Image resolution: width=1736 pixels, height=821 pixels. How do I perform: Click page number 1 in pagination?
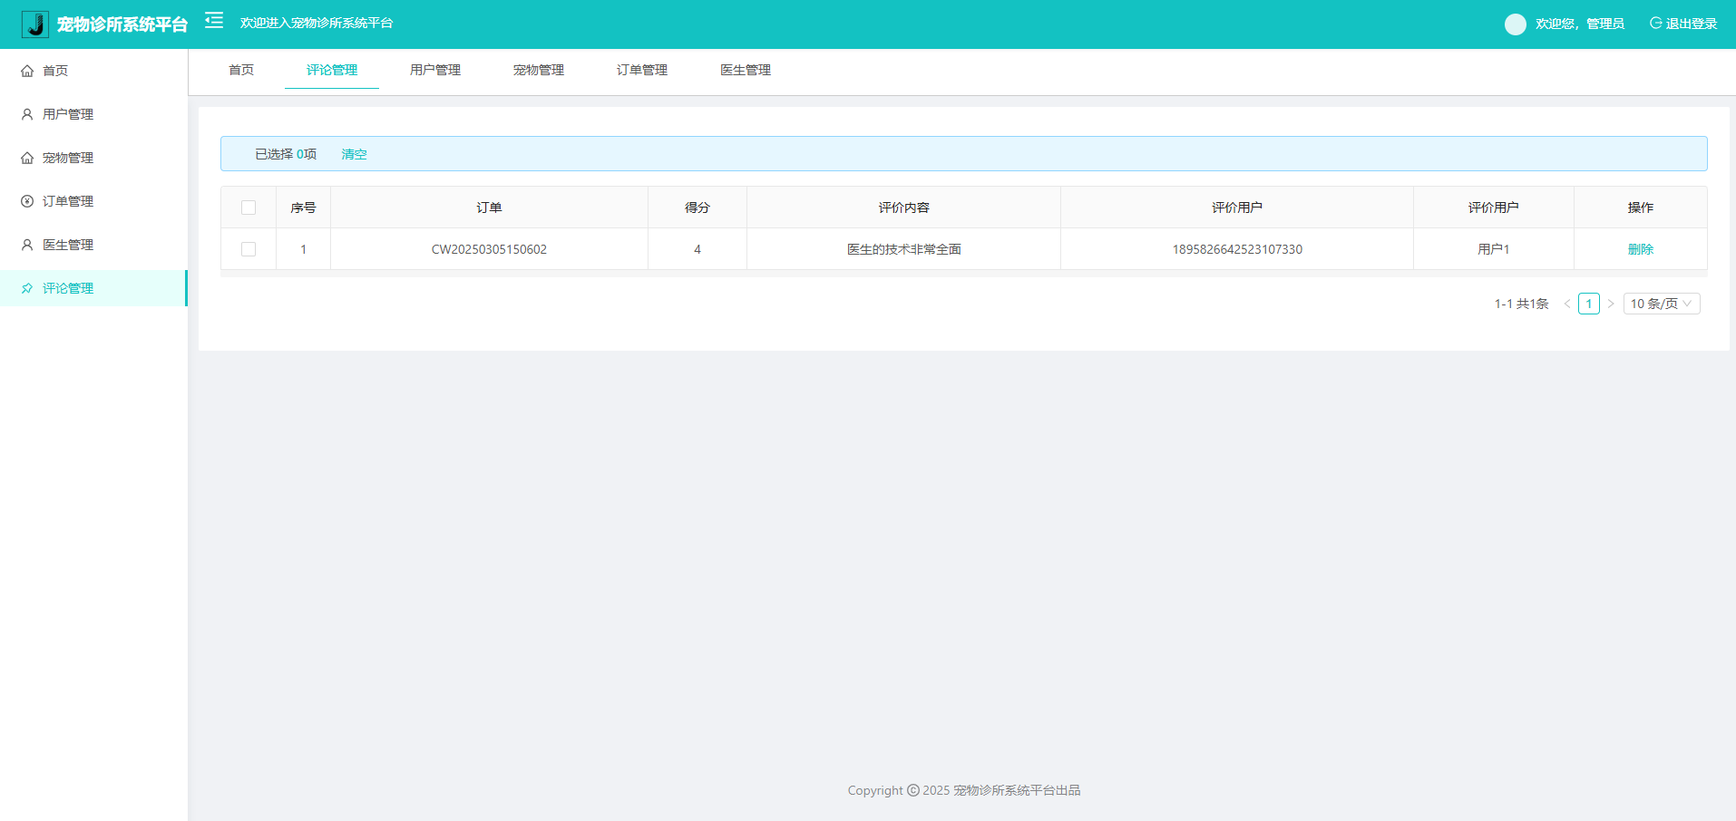click(1589, 304)
